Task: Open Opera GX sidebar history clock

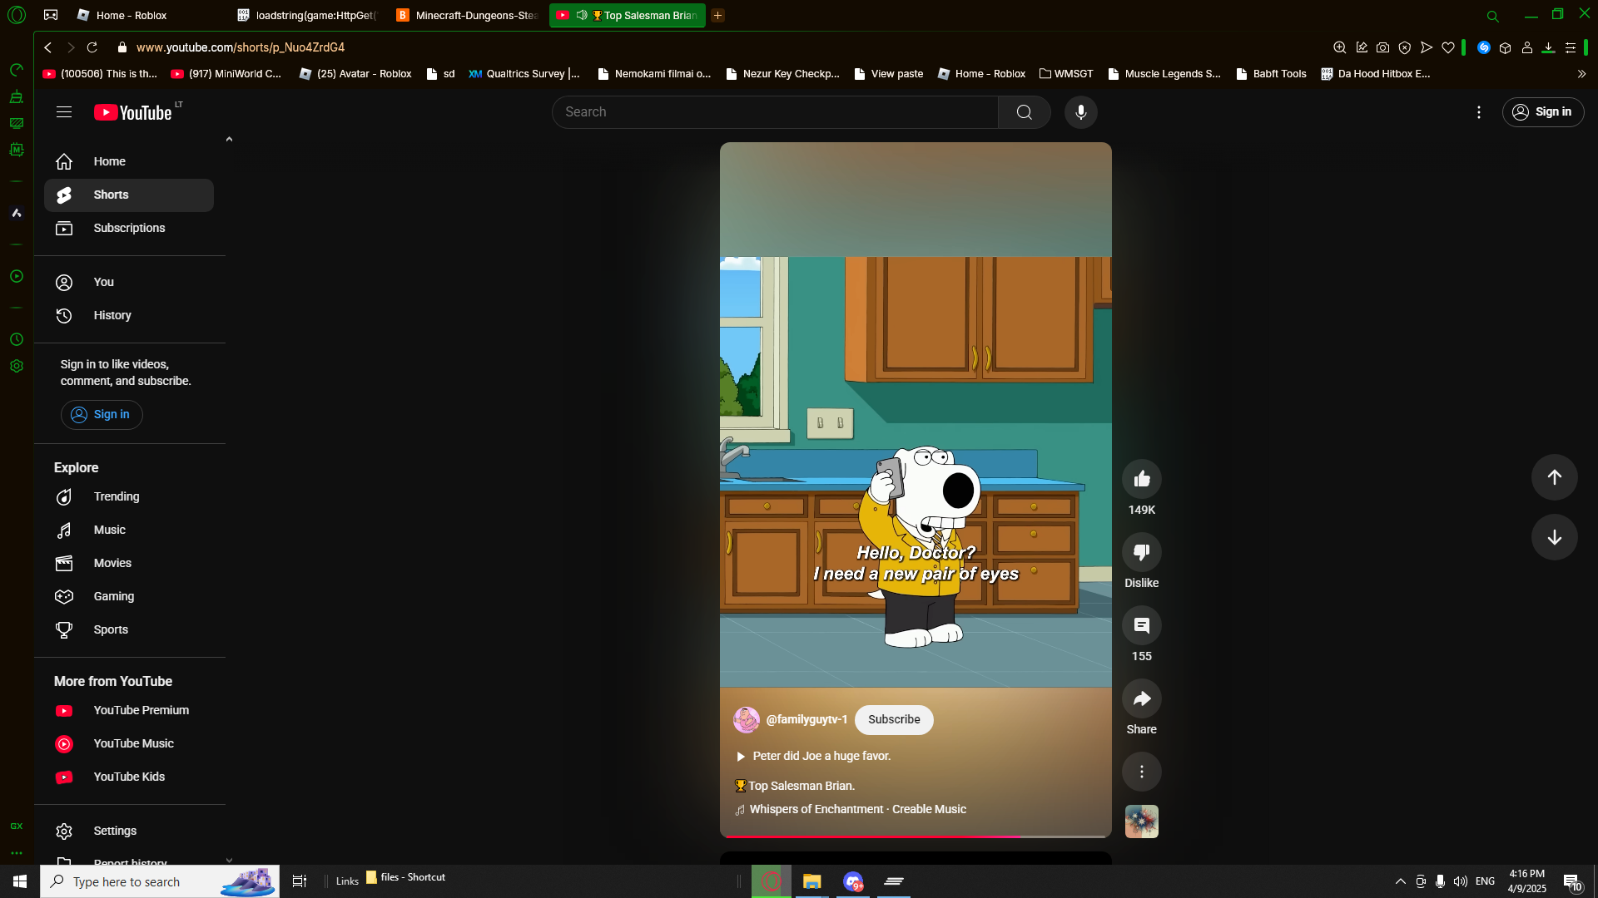Action: [x=17, y=339]
